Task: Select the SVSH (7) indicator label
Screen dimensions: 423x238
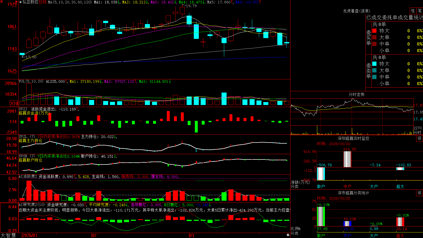Action: pyautogui.click(x=27, y=156)
